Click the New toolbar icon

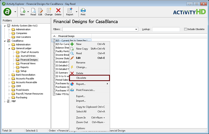click(23, 12)
